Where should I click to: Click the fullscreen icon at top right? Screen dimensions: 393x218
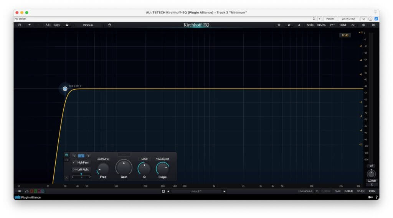coord(373,25)
